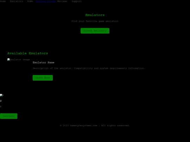Image resolution: width=190 pixels, height=142 pixels.
Task: Select ROMs in the navigation bar
Action: (30, 1)
